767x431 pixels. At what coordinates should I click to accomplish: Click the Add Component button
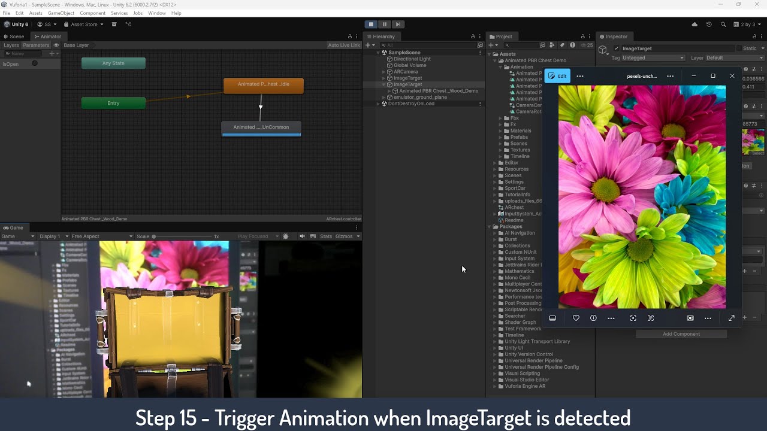pyautogui.click(x=681, y=334)
